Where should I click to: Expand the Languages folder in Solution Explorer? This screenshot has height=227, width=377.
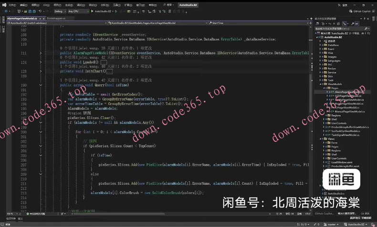coord(321,60)
